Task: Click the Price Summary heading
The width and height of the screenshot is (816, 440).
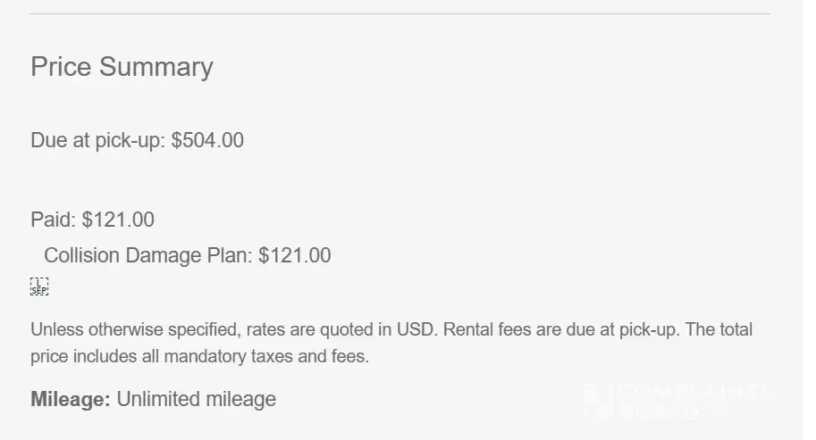Action: pos(122,67)
